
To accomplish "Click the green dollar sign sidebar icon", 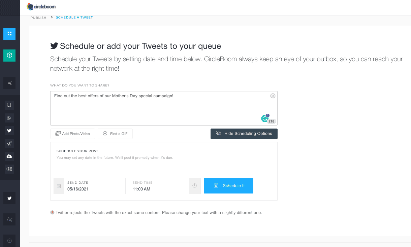I will (9, 56).
